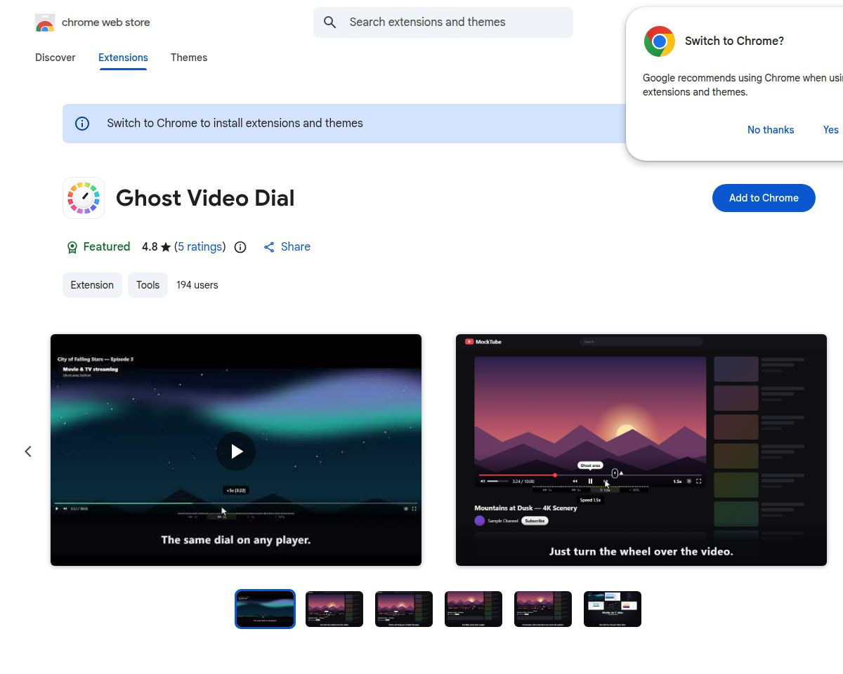
Task: Click the ratings info circle icon
Action: (x=240, y=247)
